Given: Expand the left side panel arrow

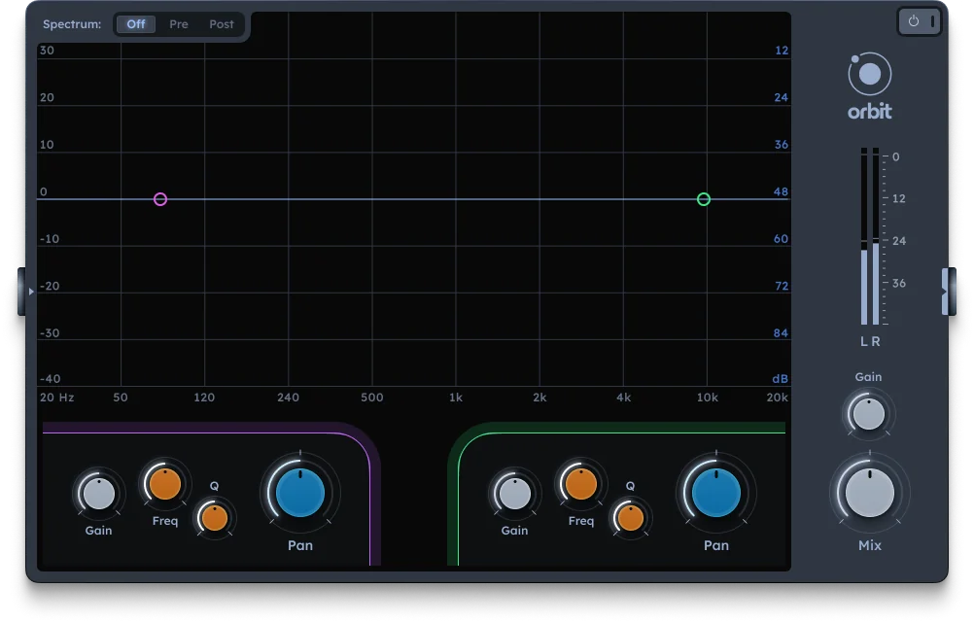Looking at the screenshot, I should click(29, 291).
